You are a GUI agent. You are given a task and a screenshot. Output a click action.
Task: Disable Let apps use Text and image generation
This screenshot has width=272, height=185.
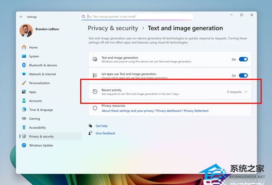coord(243,76)
